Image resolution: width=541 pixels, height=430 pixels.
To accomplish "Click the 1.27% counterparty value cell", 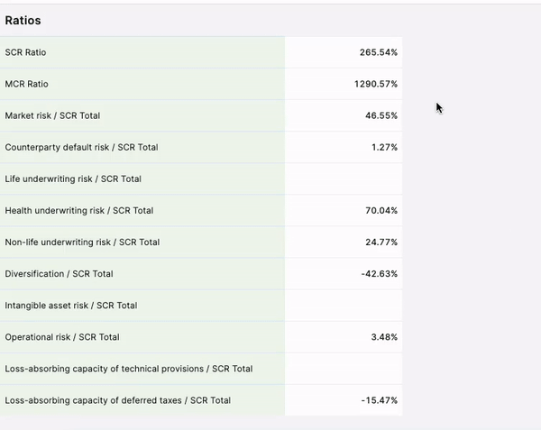I will pos(384,147).
